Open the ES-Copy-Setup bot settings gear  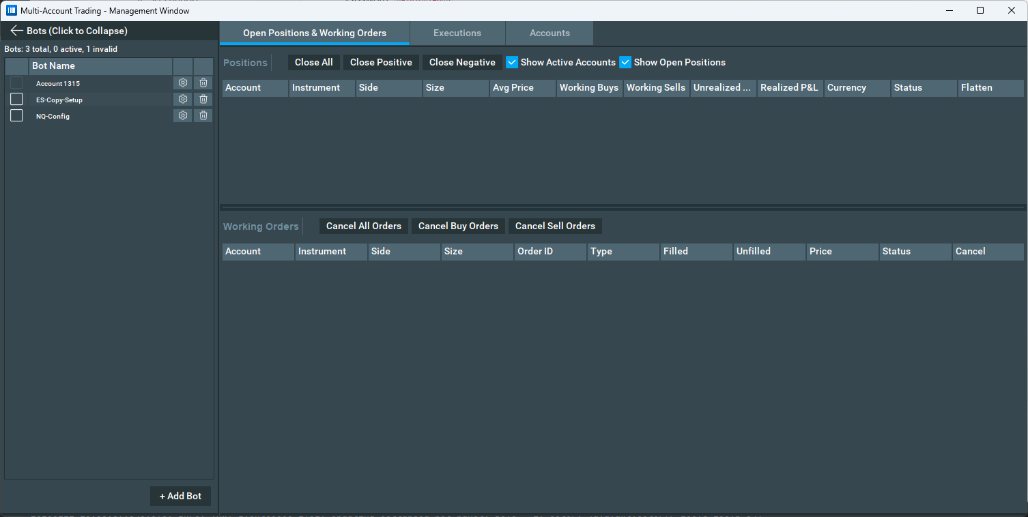(182, 99)
